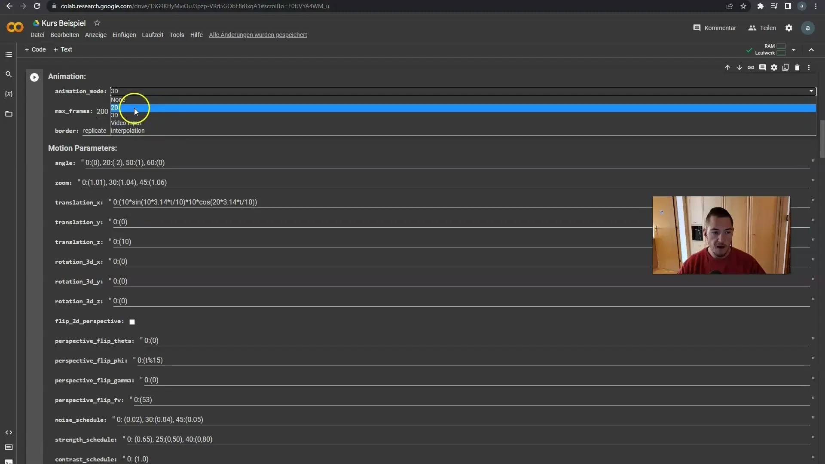Click the browser address bar URL
The width and height of the screenshot is (825, 464).
pyautogui.click(x=195, y=6)
